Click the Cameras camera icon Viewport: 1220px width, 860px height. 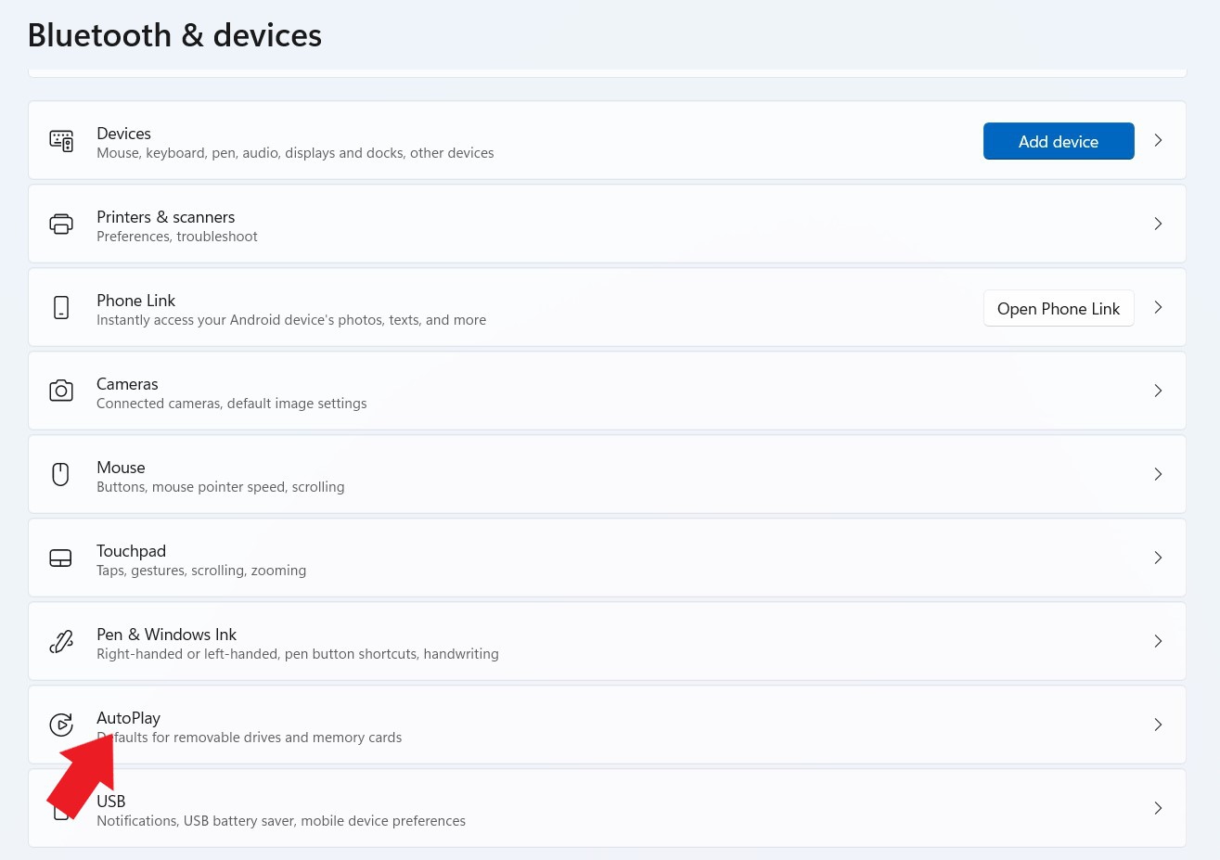point(61,391)
